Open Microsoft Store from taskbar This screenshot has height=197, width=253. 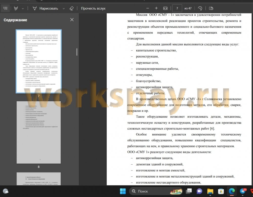[x=221, y=191]
